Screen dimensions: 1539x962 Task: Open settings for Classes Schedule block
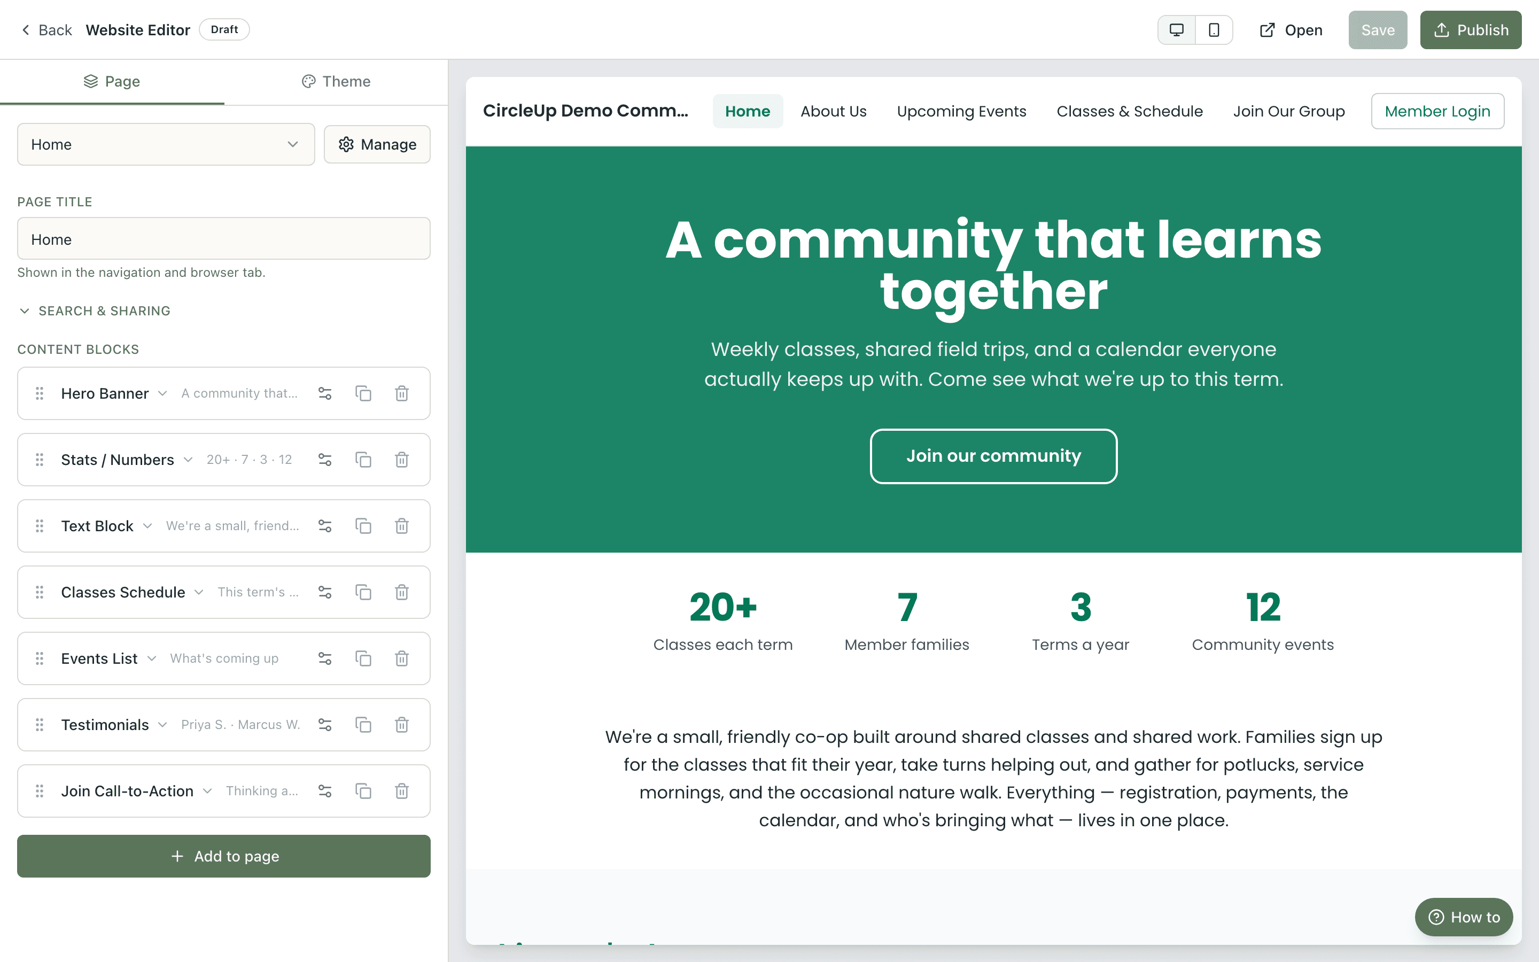[x=325, y=592]
